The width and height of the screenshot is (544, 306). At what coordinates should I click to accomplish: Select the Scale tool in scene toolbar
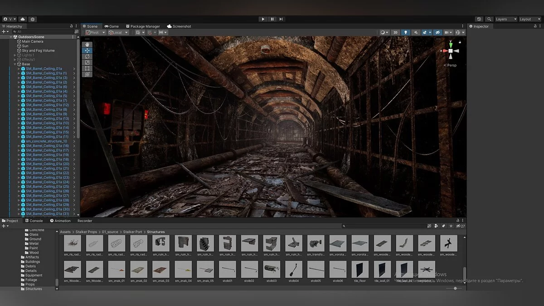coord(87,63)
